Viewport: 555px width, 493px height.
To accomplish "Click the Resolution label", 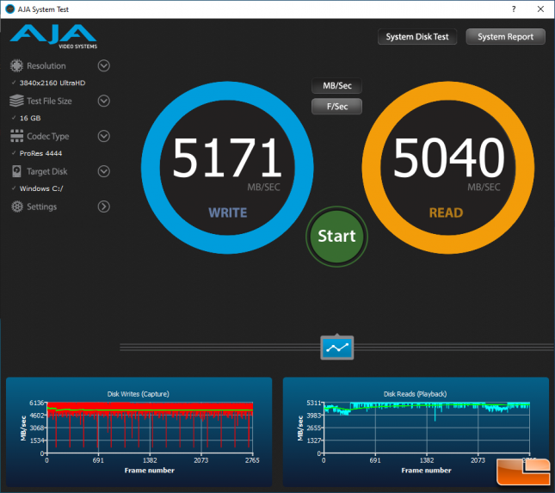I will [46, 66].
